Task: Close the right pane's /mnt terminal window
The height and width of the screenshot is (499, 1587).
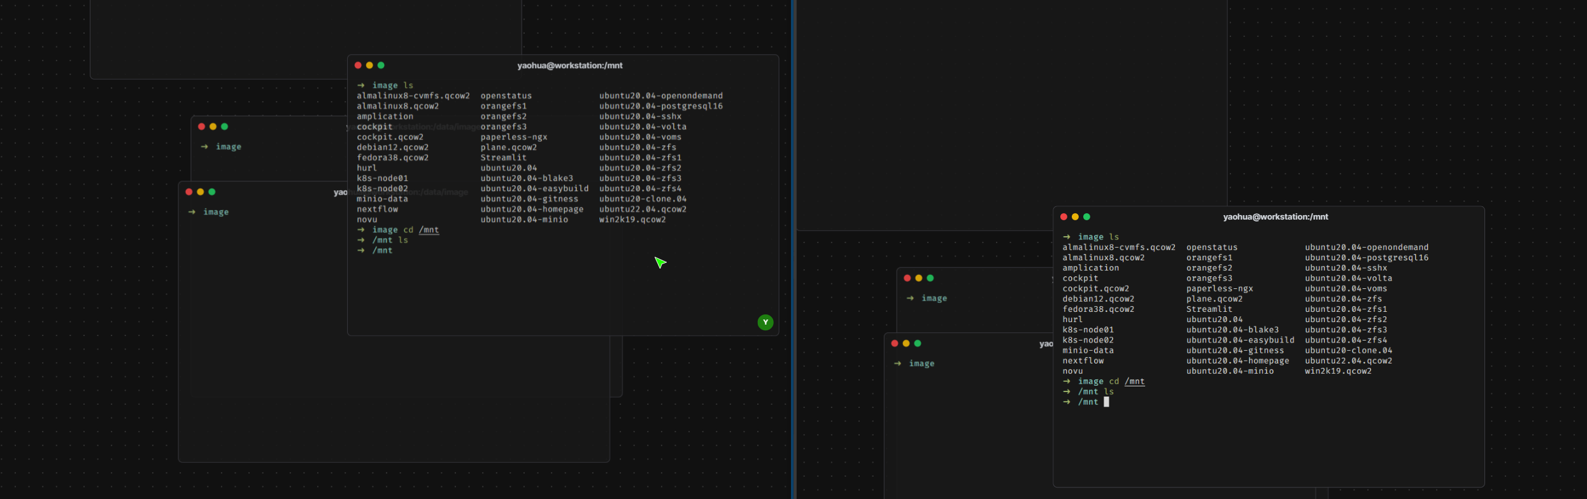Action: click(x=1064, y=217)
